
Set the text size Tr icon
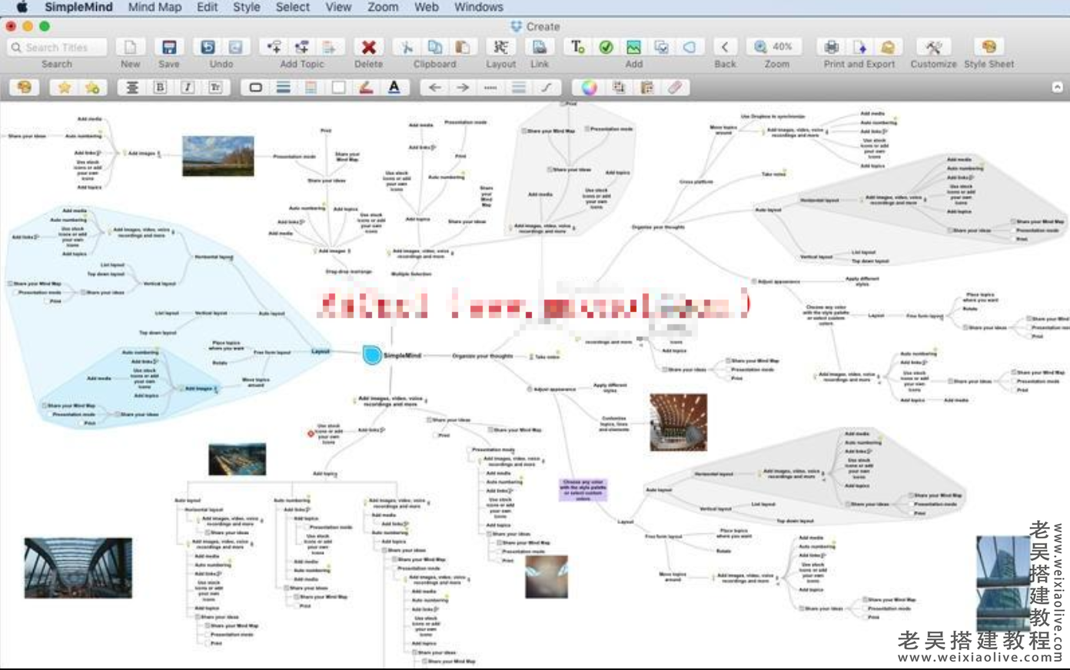215,88
